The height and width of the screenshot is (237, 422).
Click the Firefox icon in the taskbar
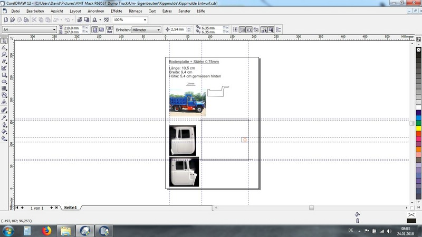point(46,230)
